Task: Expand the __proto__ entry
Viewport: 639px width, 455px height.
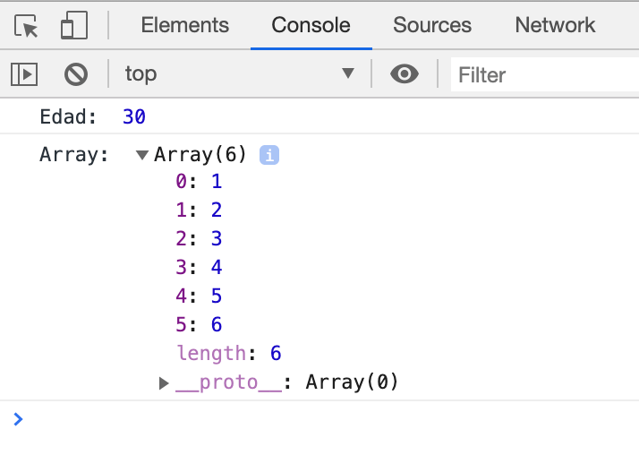Action: point(164,382)
